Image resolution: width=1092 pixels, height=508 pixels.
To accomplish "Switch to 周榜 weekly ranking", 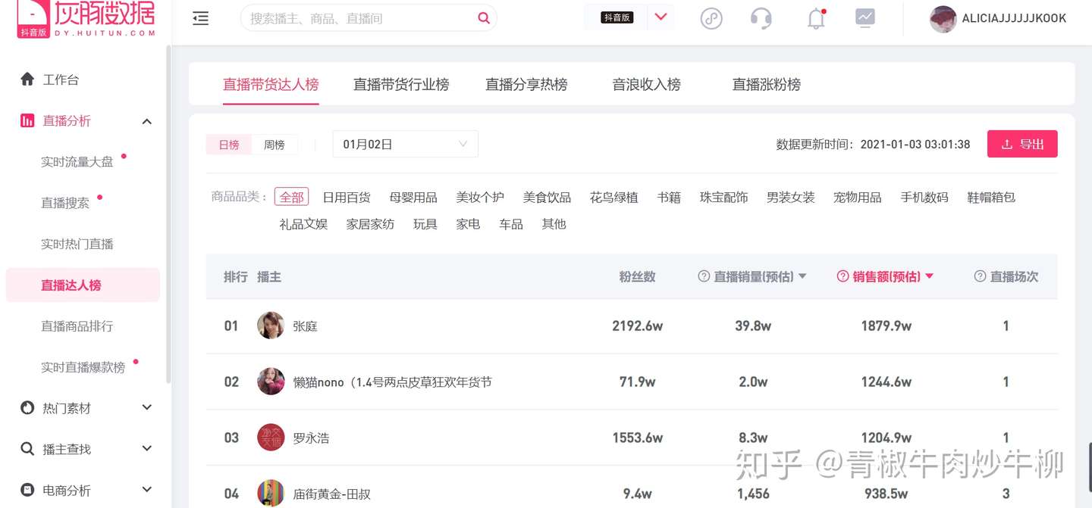I will (x=274, y=145).
